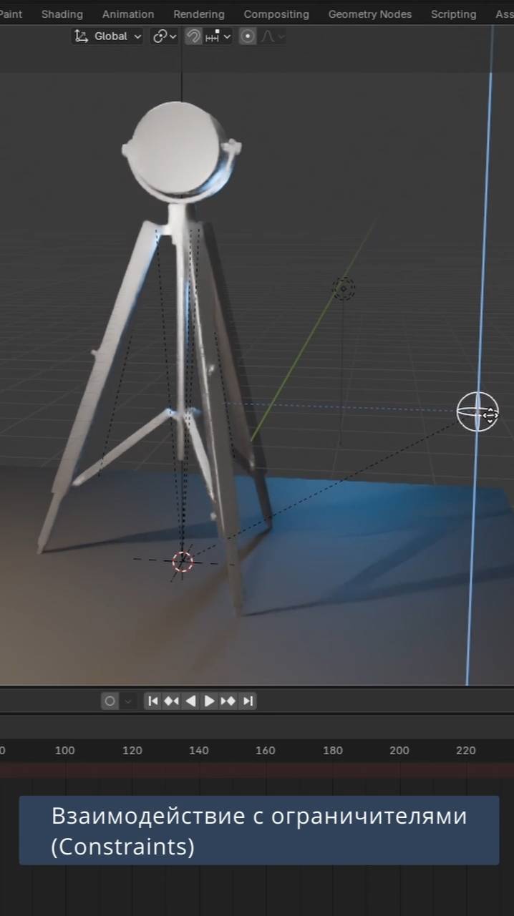Click frame 100 on the timeline ruler
Viewport: 514px width, 916px height.
pos(64,751)
